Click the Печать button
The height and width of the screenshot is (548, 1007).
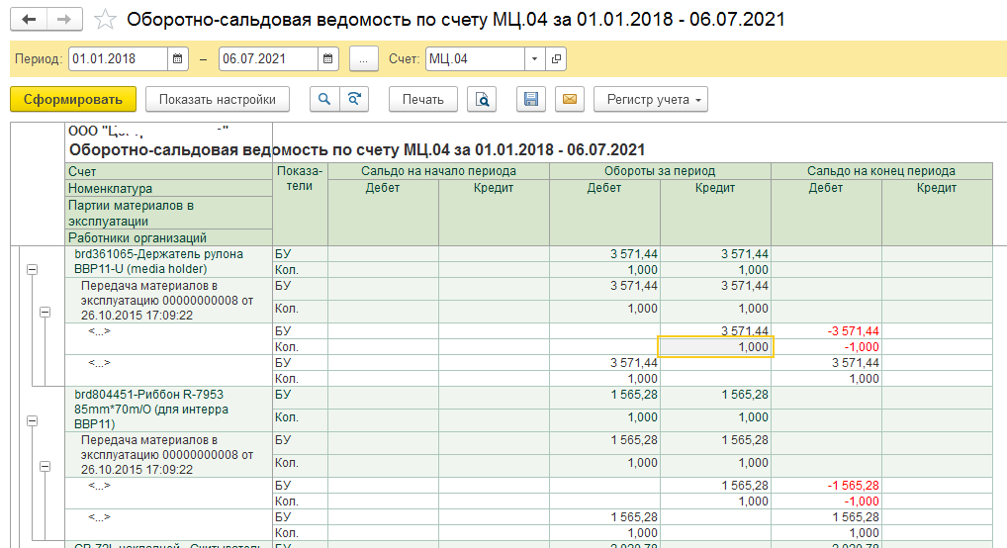pyautogui.click(x=422, y=99)
